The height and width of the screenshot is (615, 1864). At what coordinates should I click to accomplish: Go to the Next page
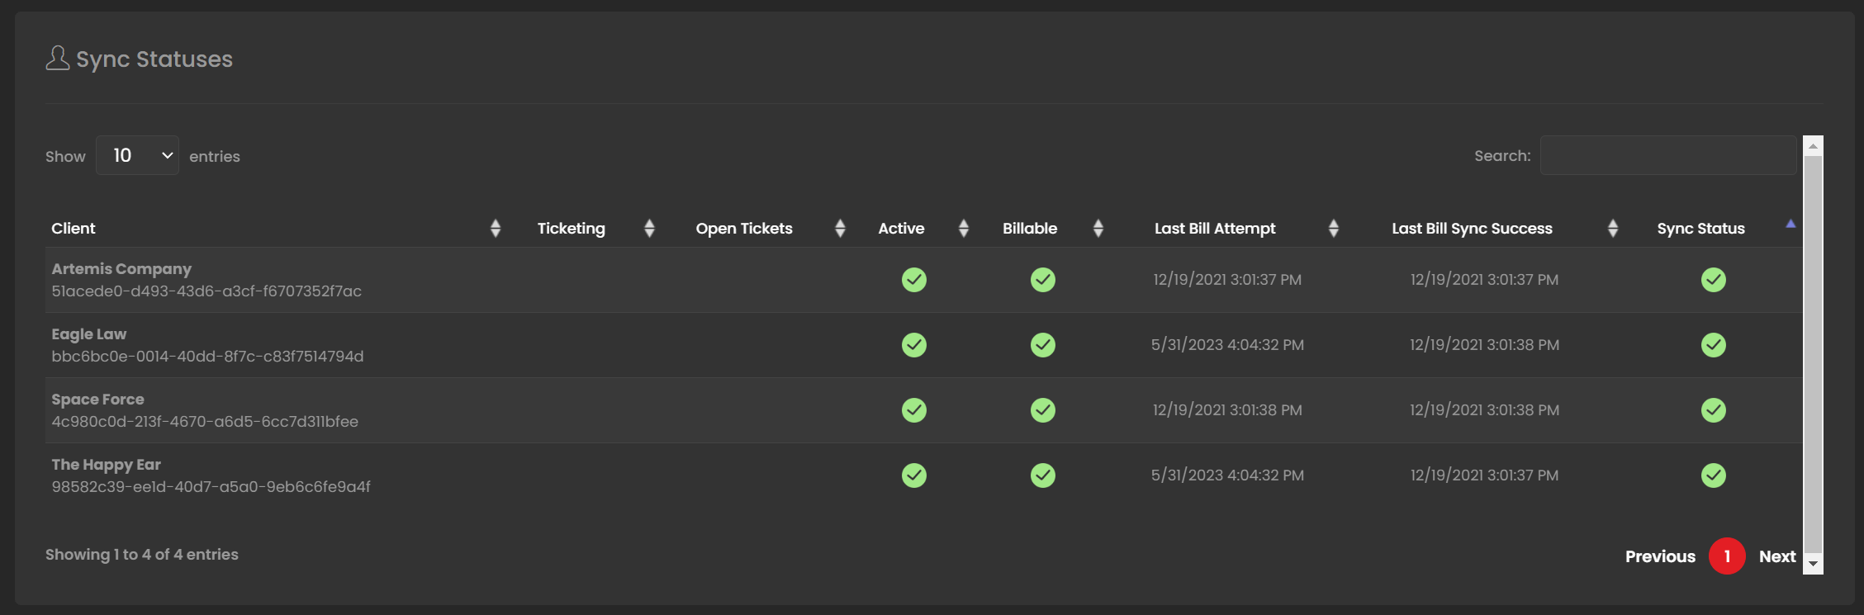coord(1776,556)
